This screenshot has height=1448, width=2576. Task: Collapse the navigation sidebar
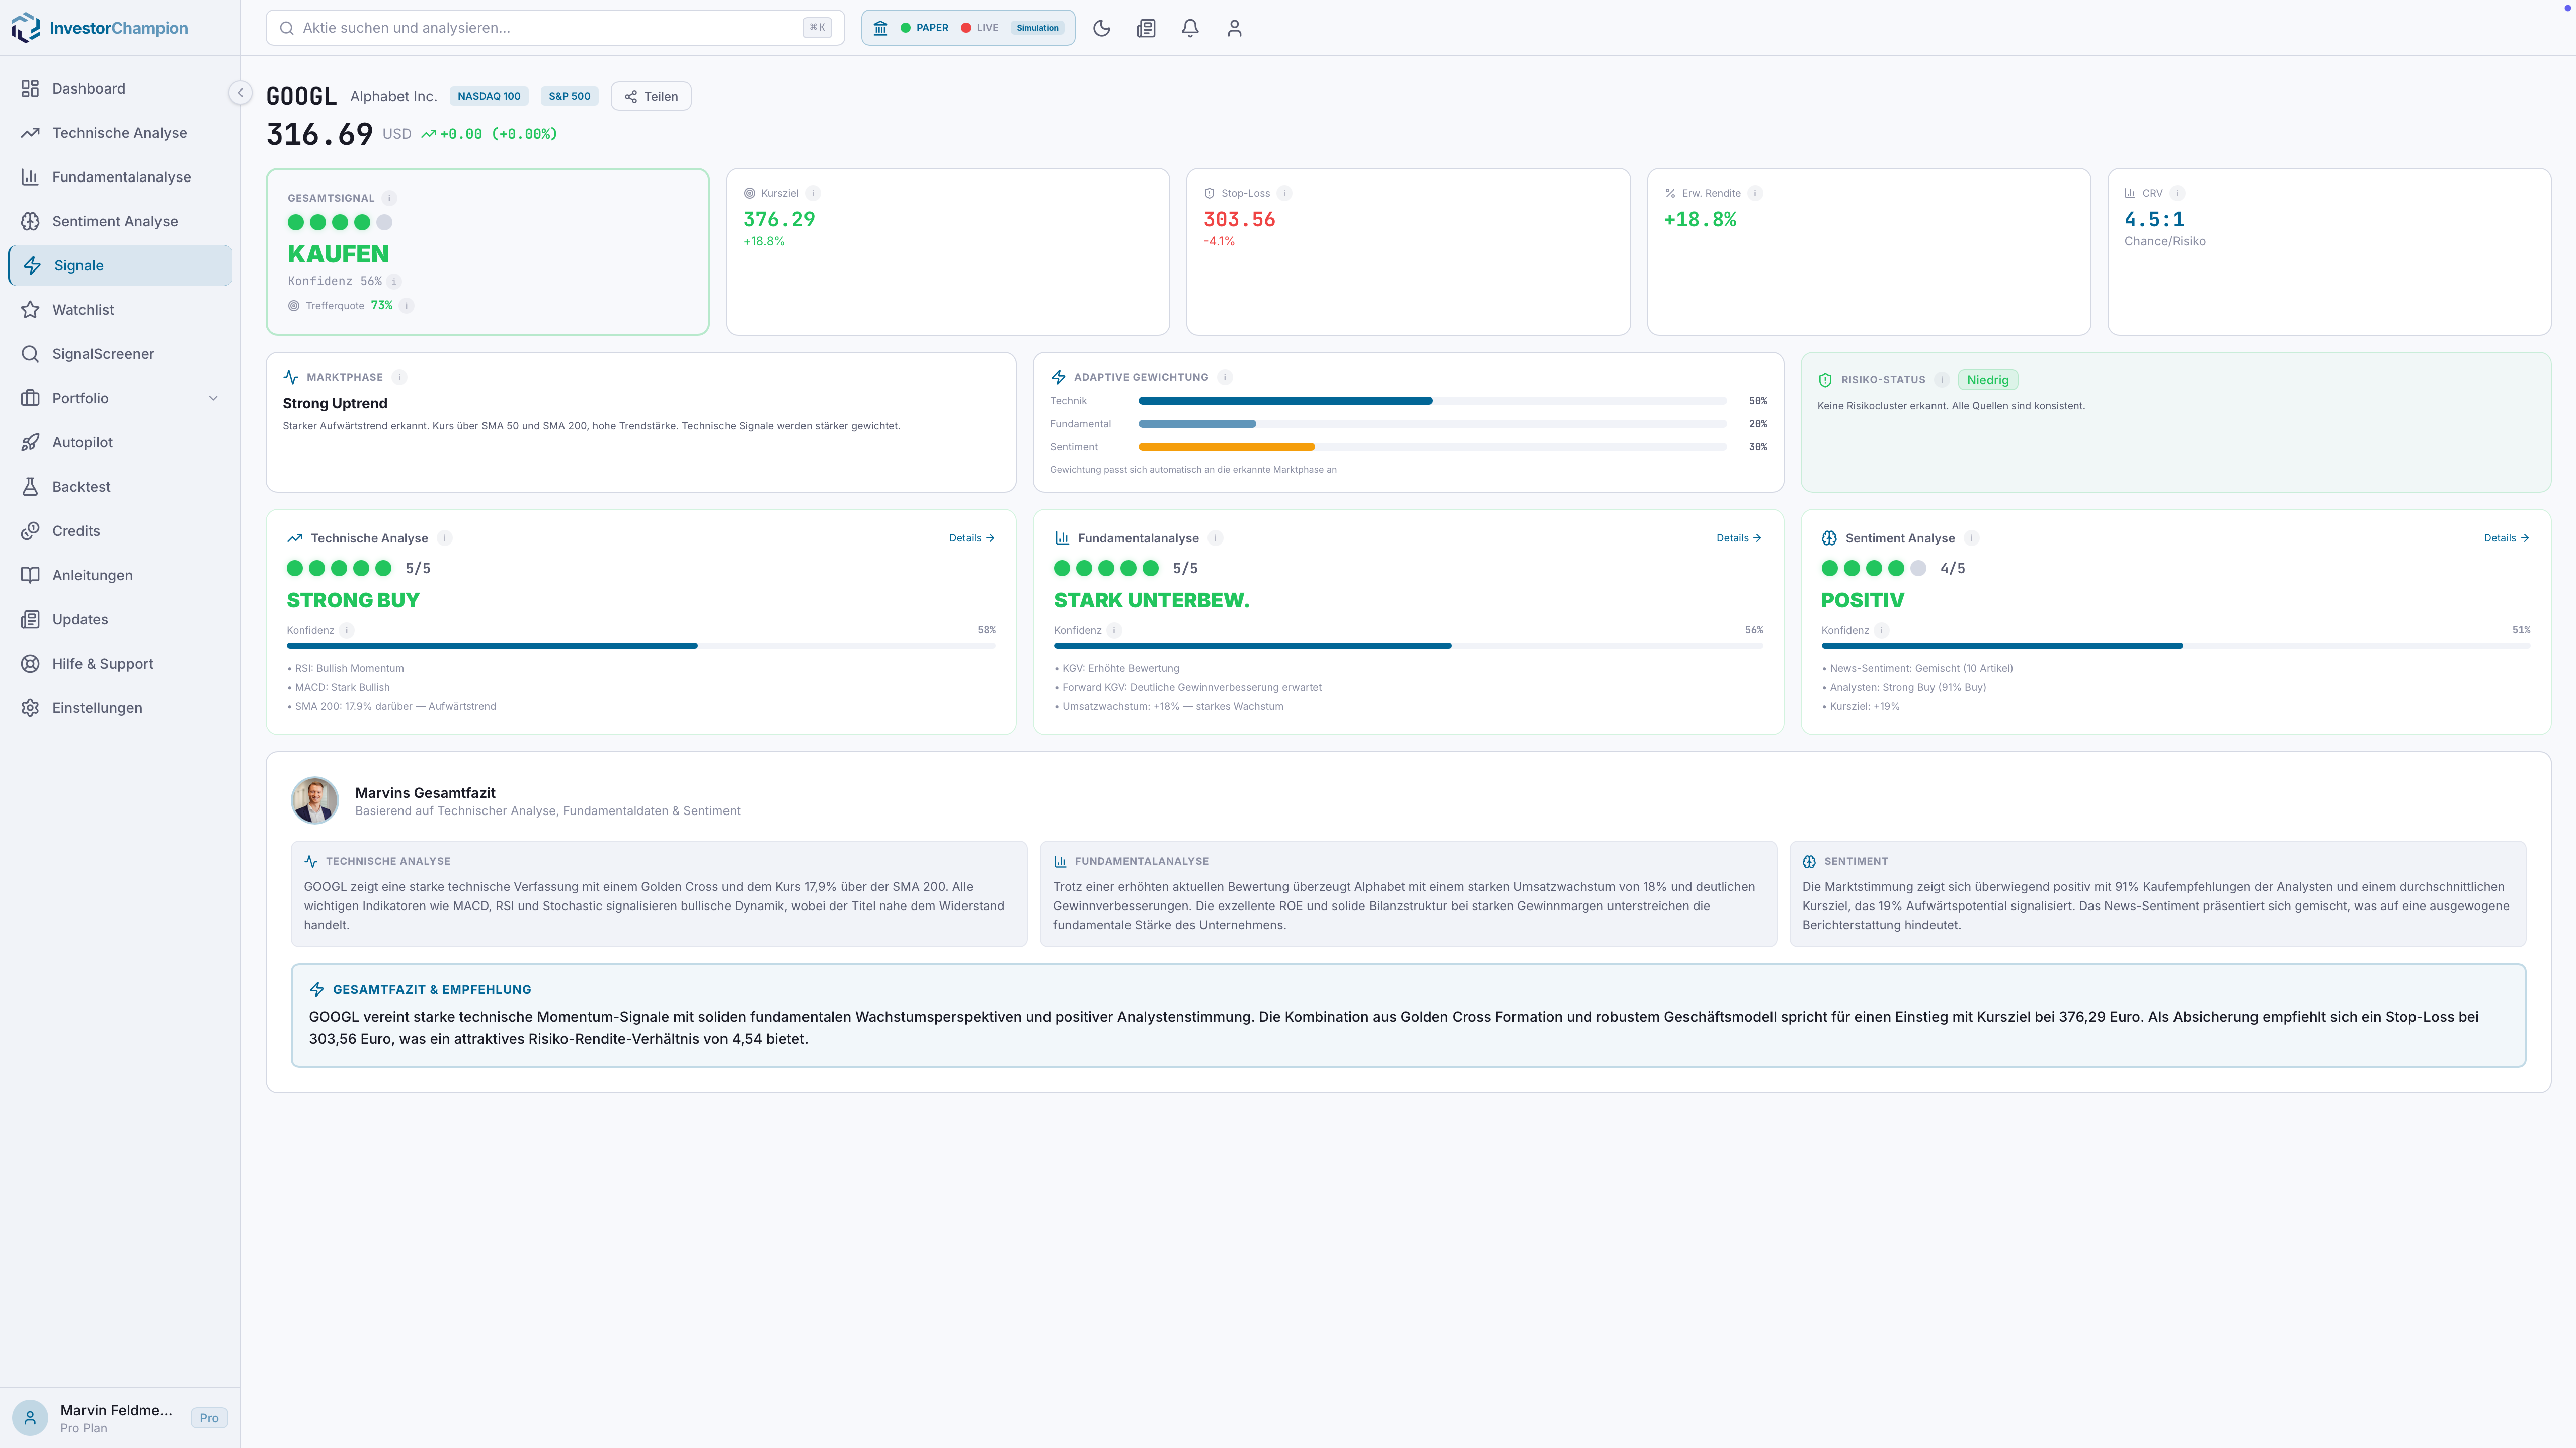coord(240,92)
